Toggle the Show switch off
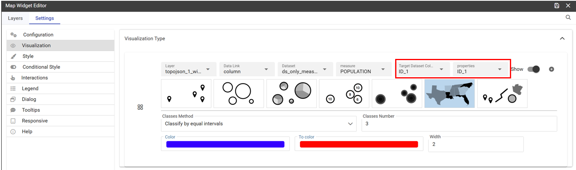Image resolution: width=576 pixels, height=170 pixels. [533, 69]
